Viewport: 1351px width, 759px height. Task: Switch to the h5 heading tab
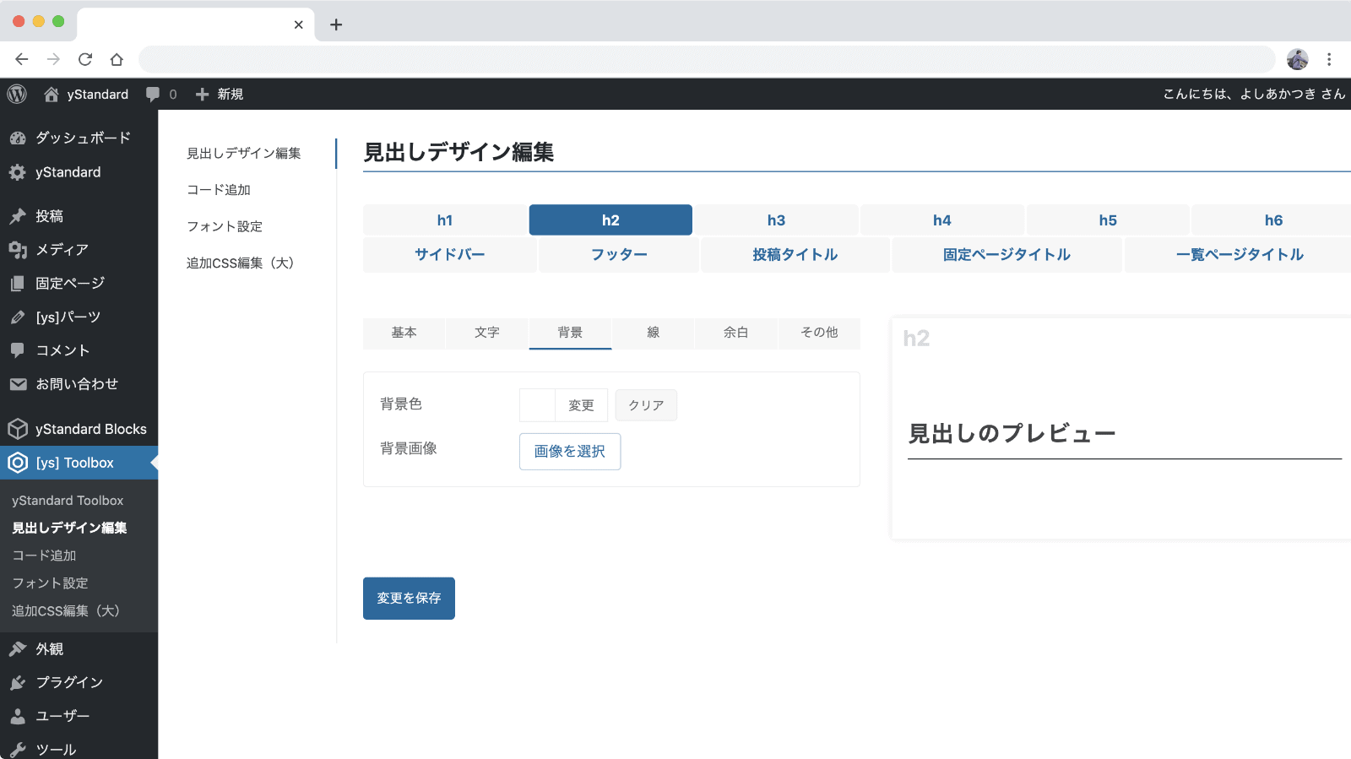click(1108, 220)
